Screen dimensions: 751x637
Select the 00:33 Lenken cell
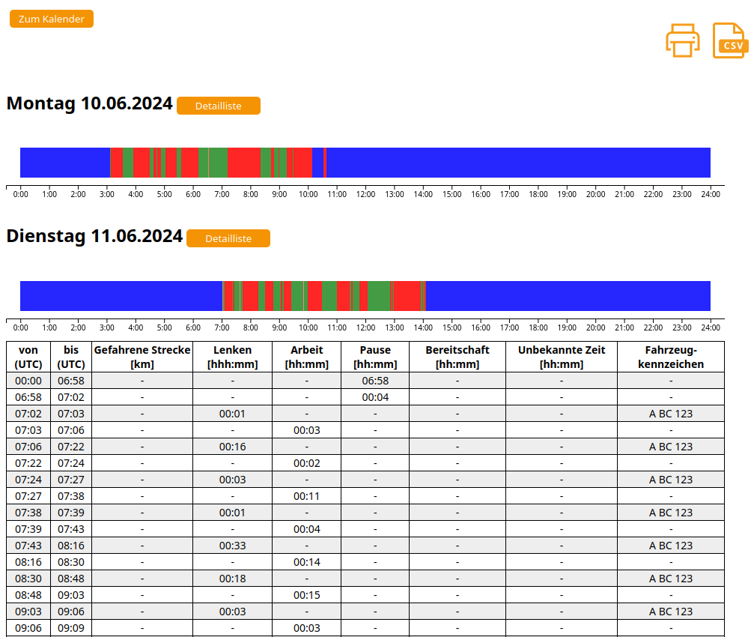[x=232, y=546]
